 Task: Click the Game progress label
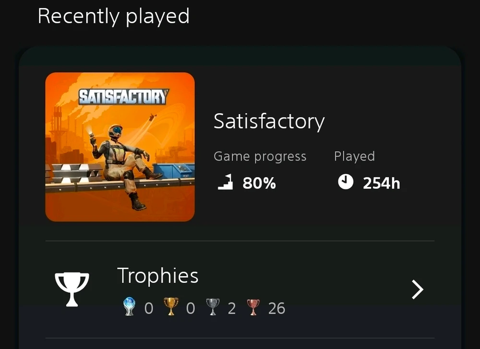pyautogui.click(x=260, y=156)
